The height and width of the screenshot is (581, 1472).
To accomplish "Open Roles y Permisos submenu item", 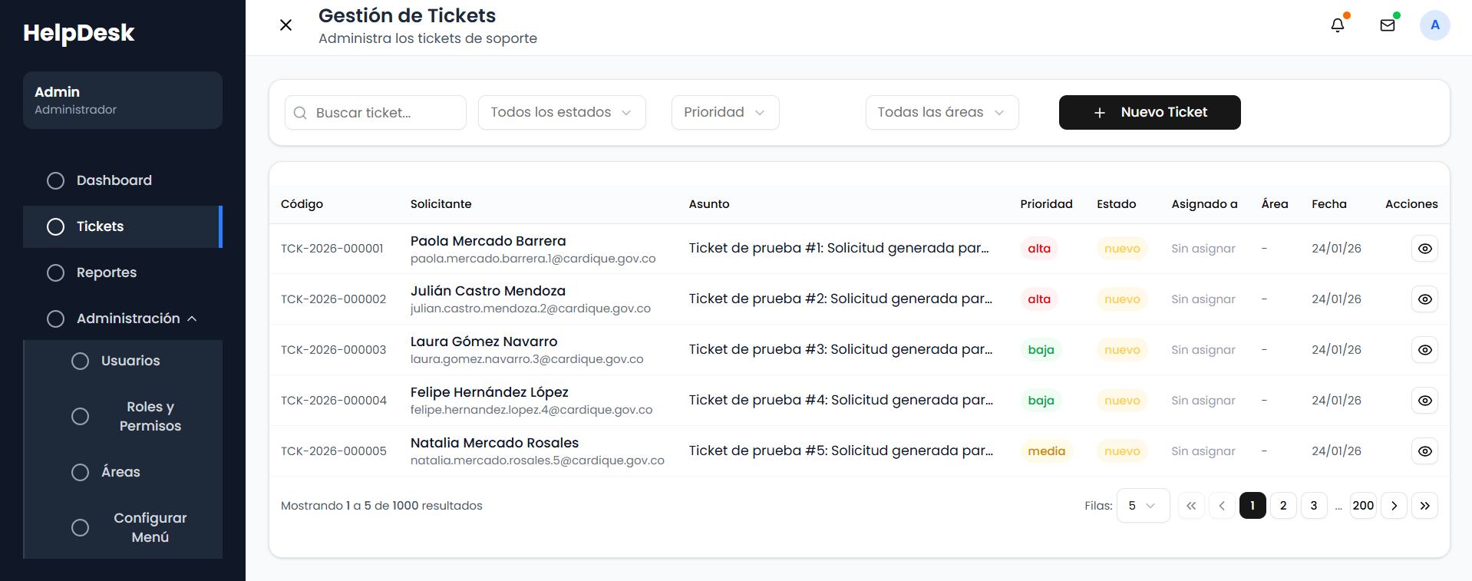I will click(124, 416).
